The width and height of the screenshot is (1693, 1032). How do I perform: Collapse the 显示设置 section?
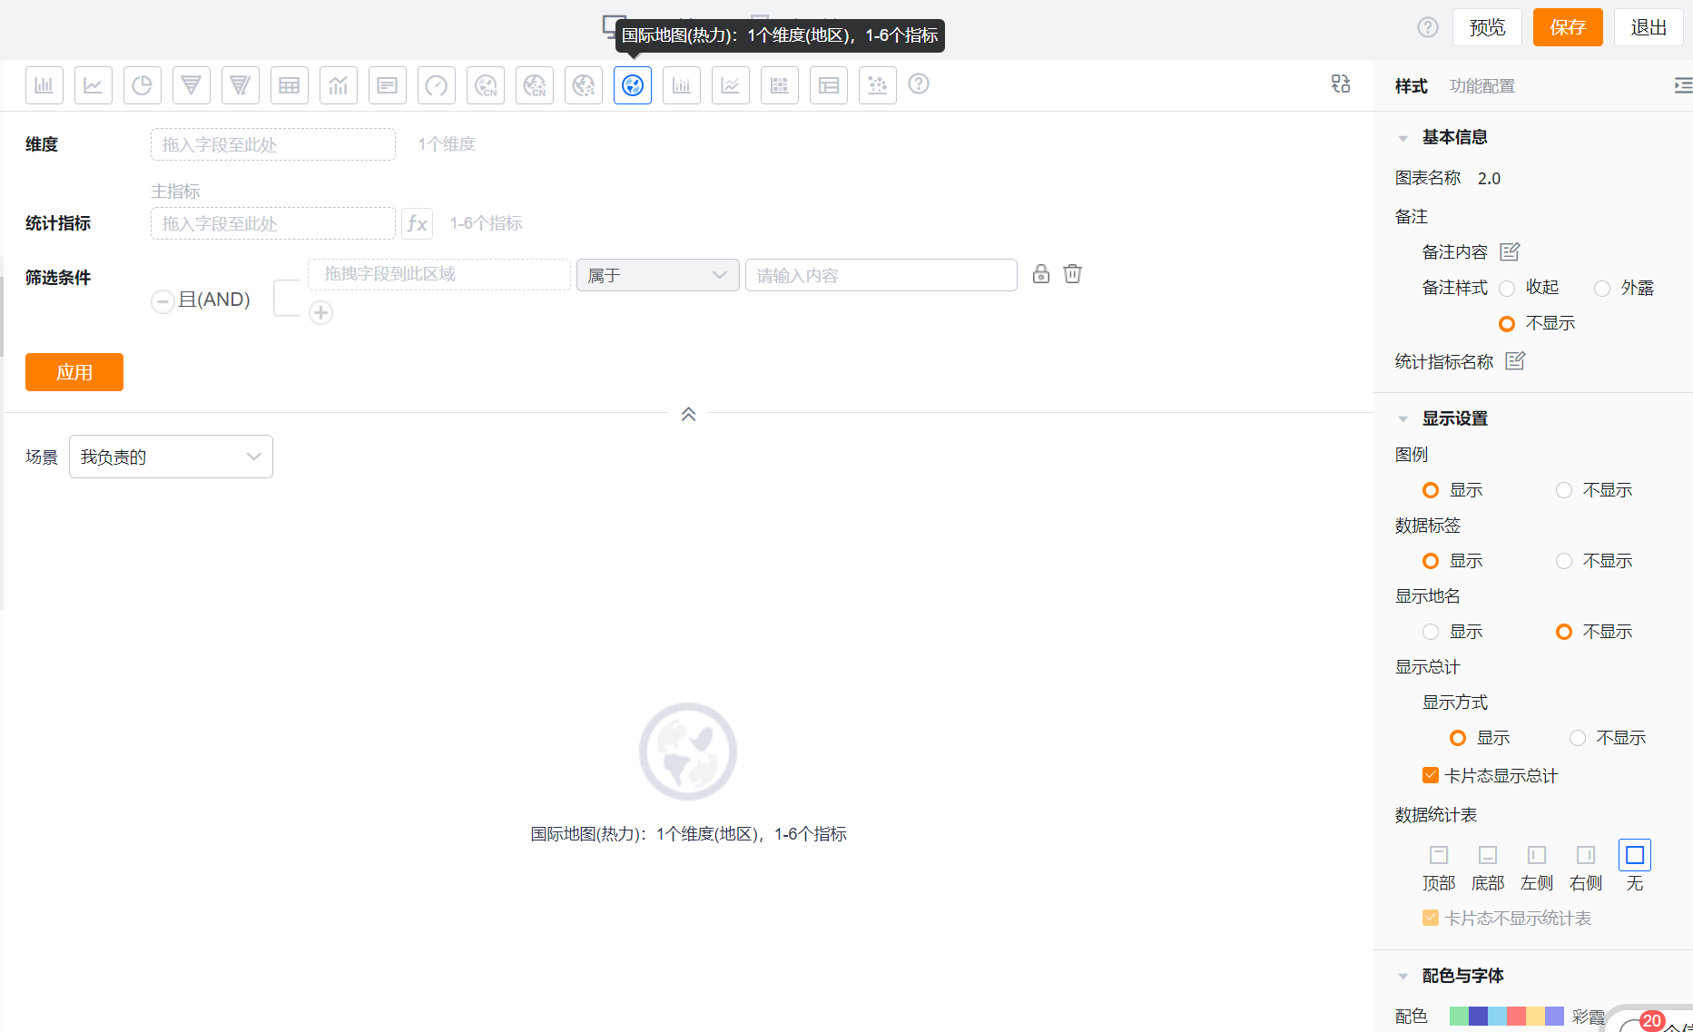coord(1403,419)
